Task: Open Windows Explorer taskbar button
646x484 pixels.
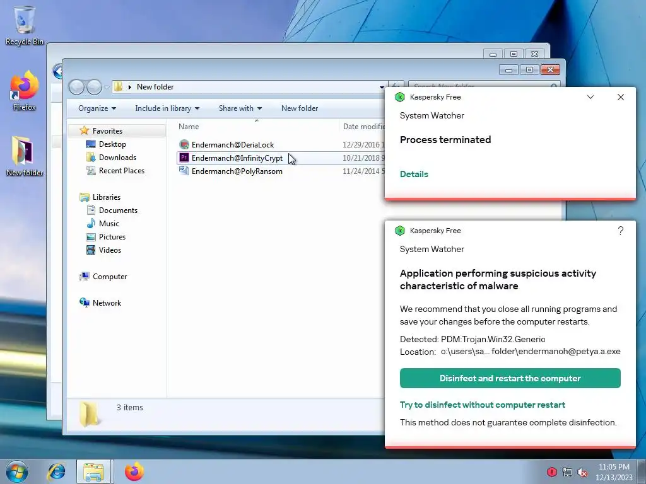Action: 93,471
